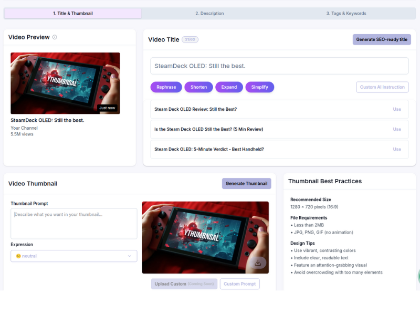Click 'JPG, PNG, GIF (no animation)' text
420x315 pixels.
click(x=323, y=232)
